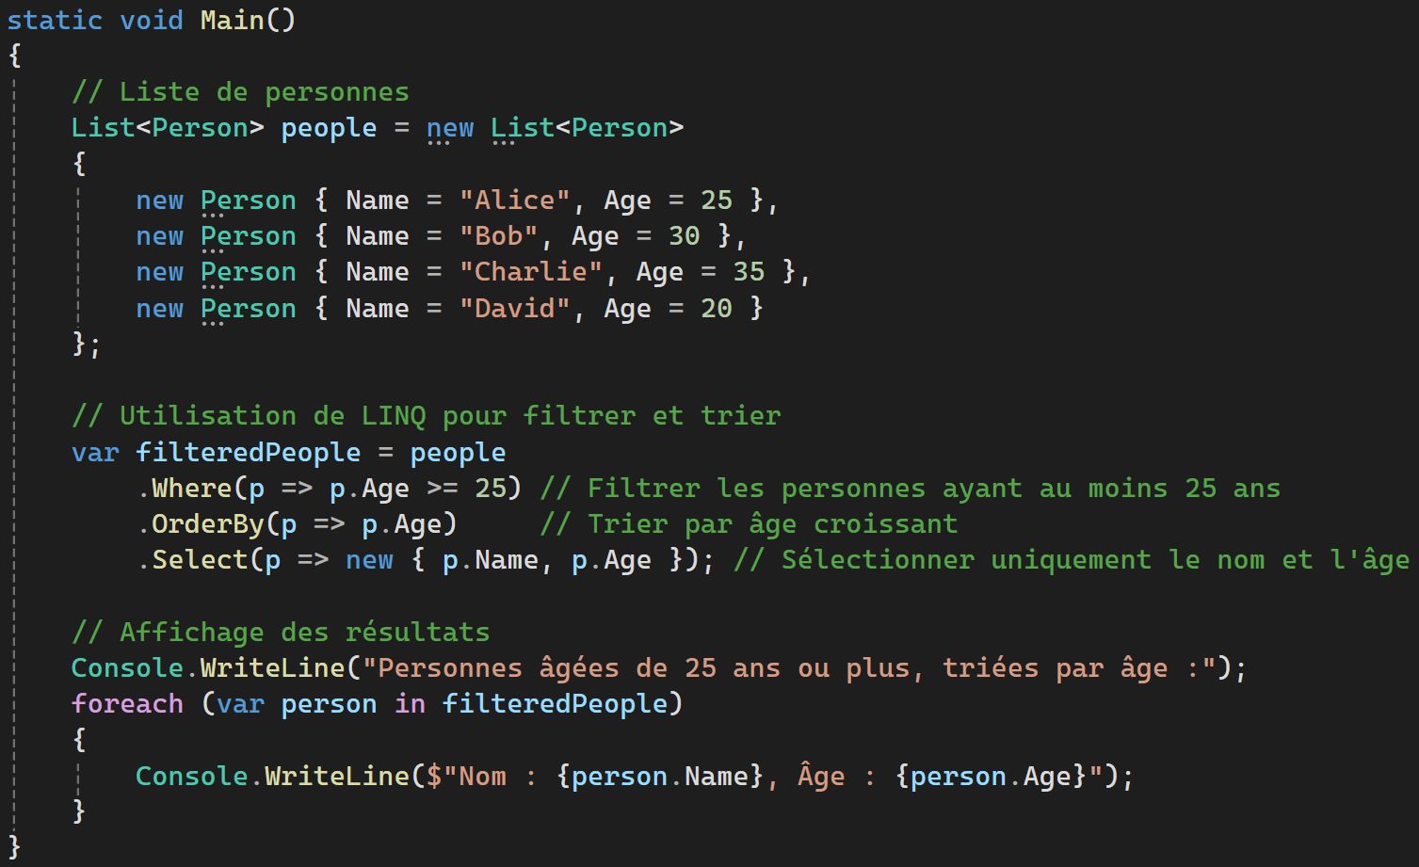The height and width of the screenshot is (867, 1419).
Task: Click the static keyword
Action: 55,20
